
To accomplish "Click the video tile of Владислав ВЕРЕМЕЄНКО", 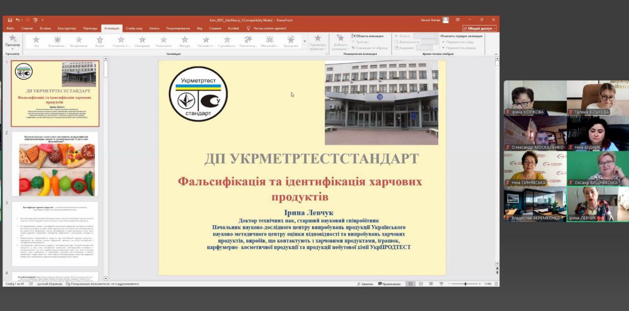I will tap(535, 204).
